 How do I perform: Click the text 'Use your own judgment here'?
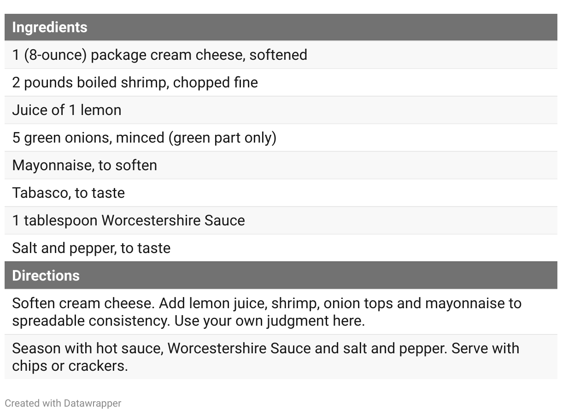[269, 321]
